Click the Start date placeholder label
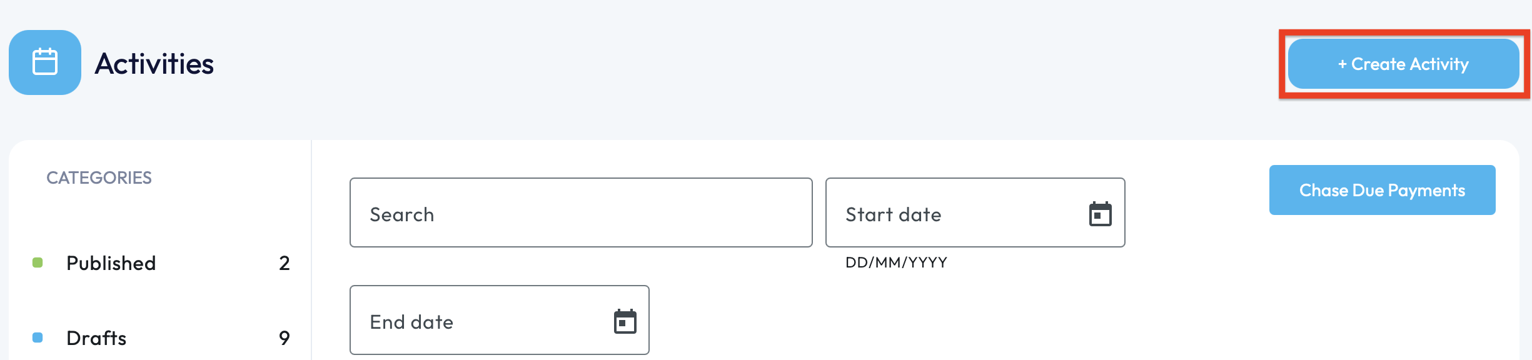 (x=893, y=214)
